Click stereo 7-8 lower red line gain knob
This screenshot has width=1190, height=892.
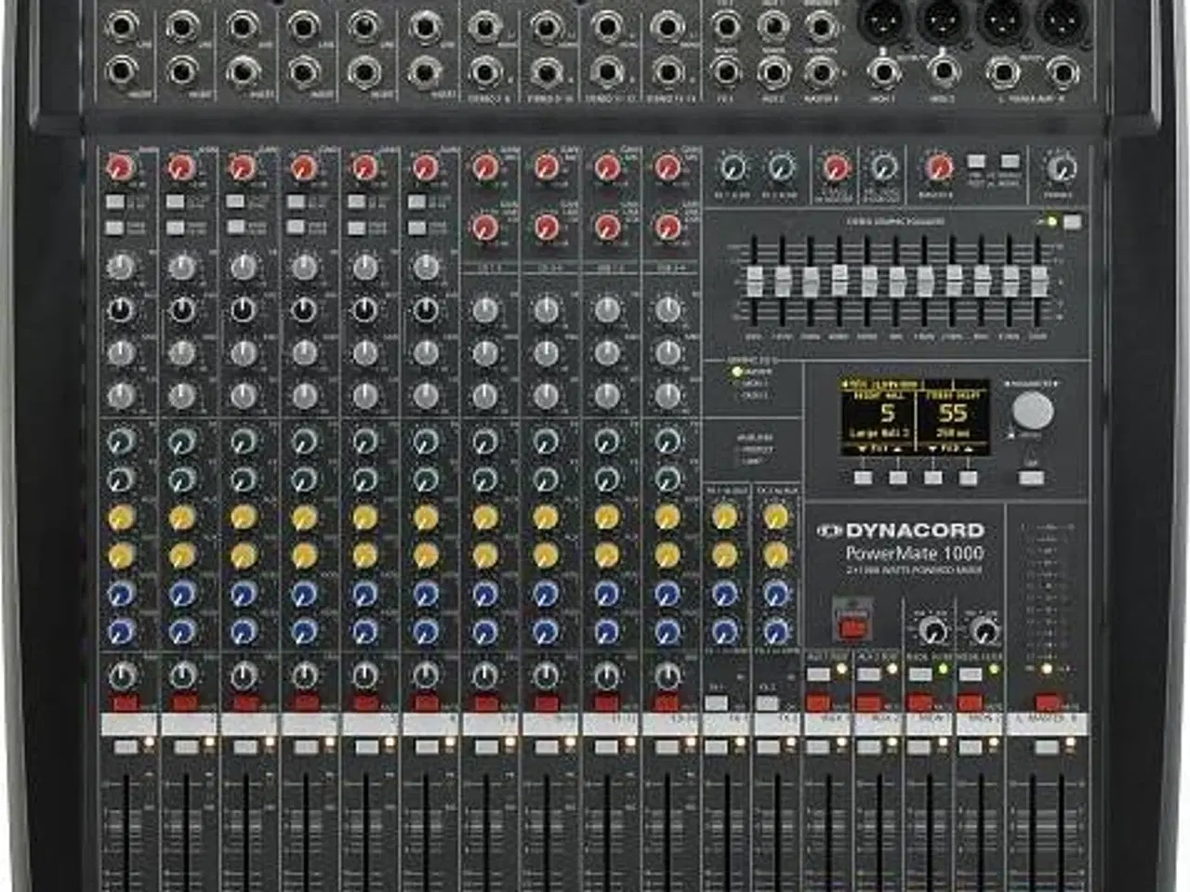coord(485,227)
